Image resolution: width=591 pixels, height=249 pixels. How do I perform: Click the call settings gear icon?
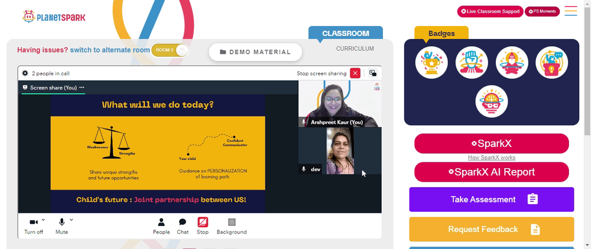coord(25,73)
